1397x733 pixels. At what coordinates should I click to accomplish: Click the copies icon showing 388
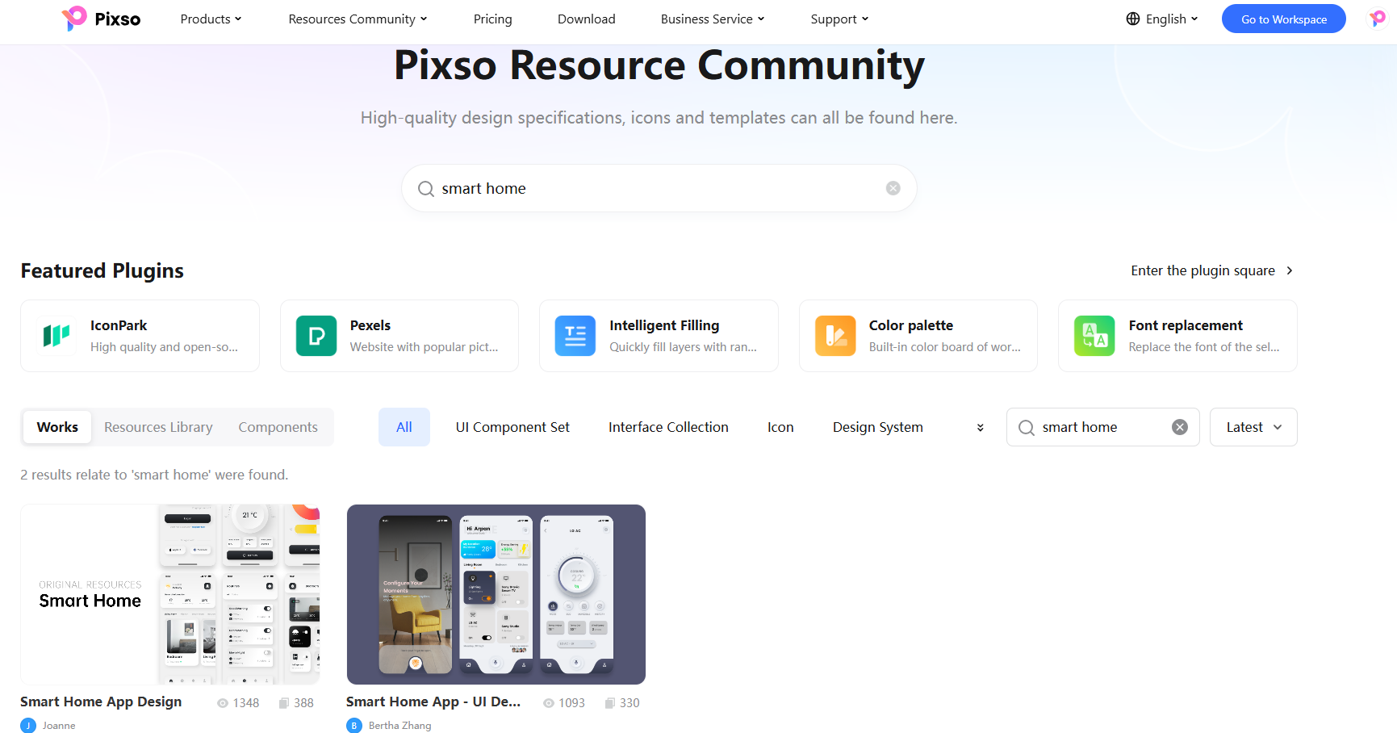click(284, 703)
